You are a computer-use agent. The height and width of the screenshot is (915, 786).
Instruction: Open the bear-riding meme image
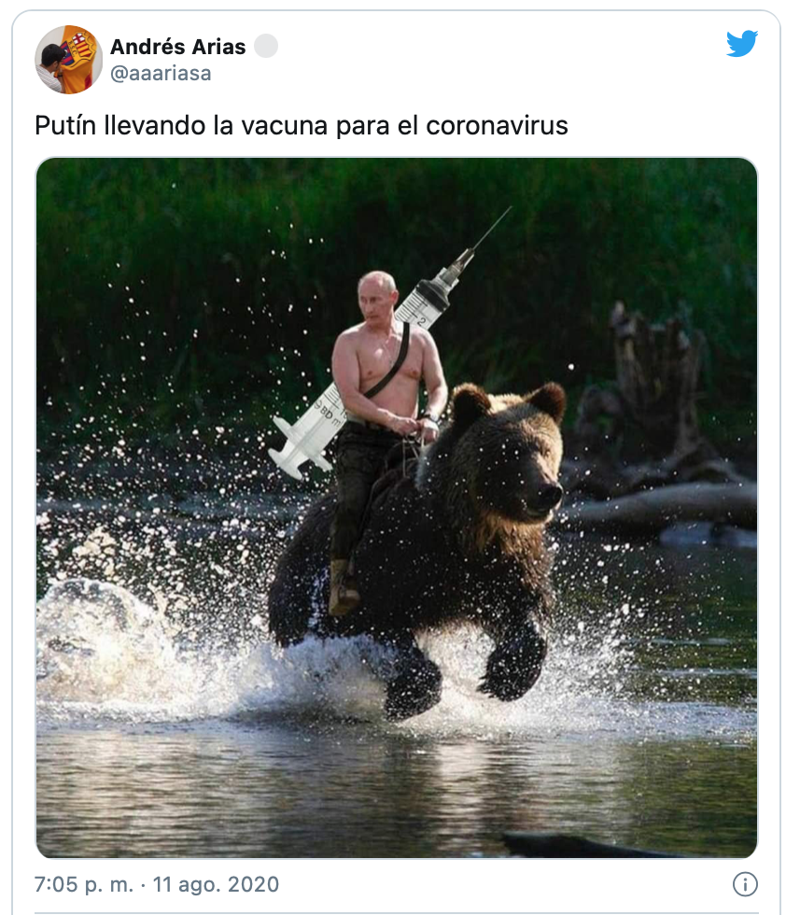(x=397, y=508)
